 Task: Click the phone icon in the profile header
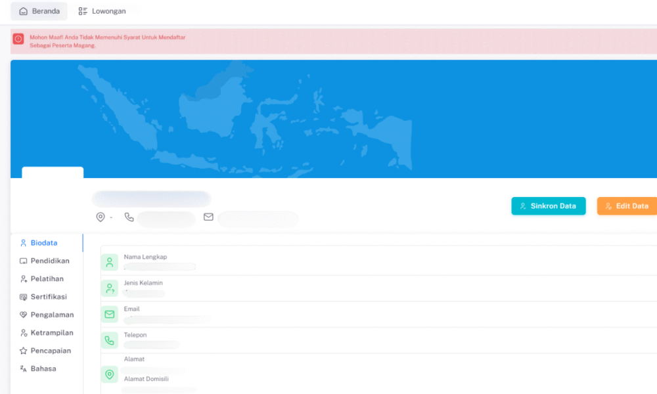(129, 217)
